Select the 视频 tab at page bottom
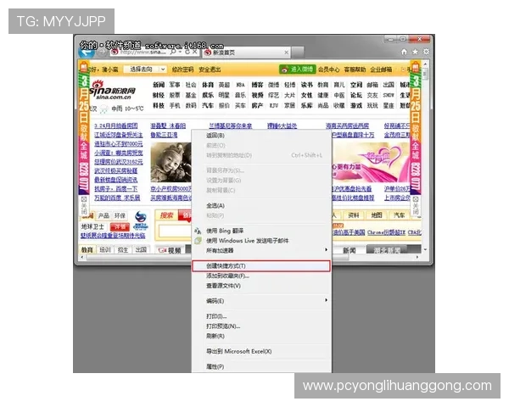This screenshot has height=407, width=509. pyautogui.click(x=171, y=250)
